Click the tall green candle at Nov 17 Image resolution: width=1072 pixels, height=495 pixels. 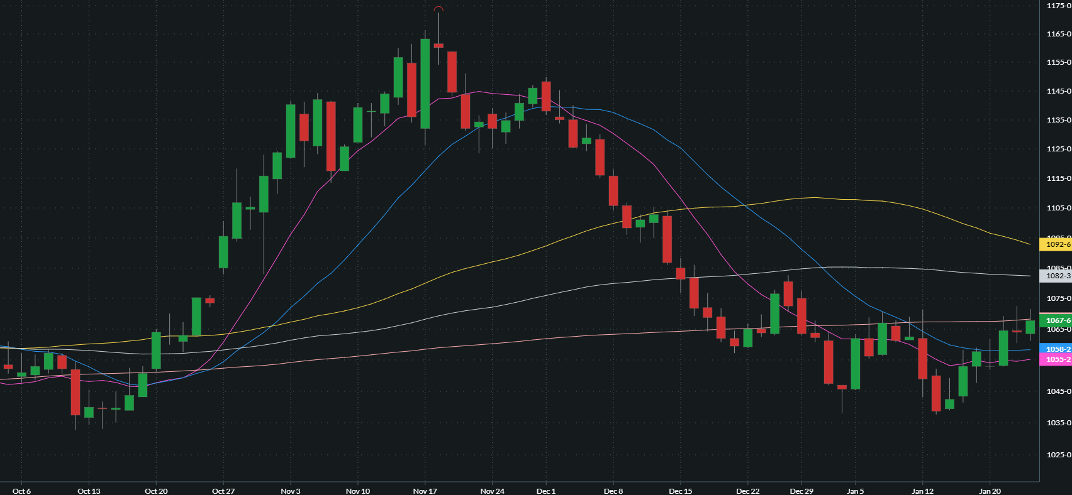425,84
